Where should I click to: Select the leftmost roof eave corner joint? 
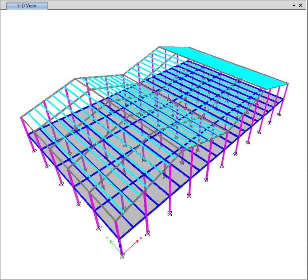21,117
